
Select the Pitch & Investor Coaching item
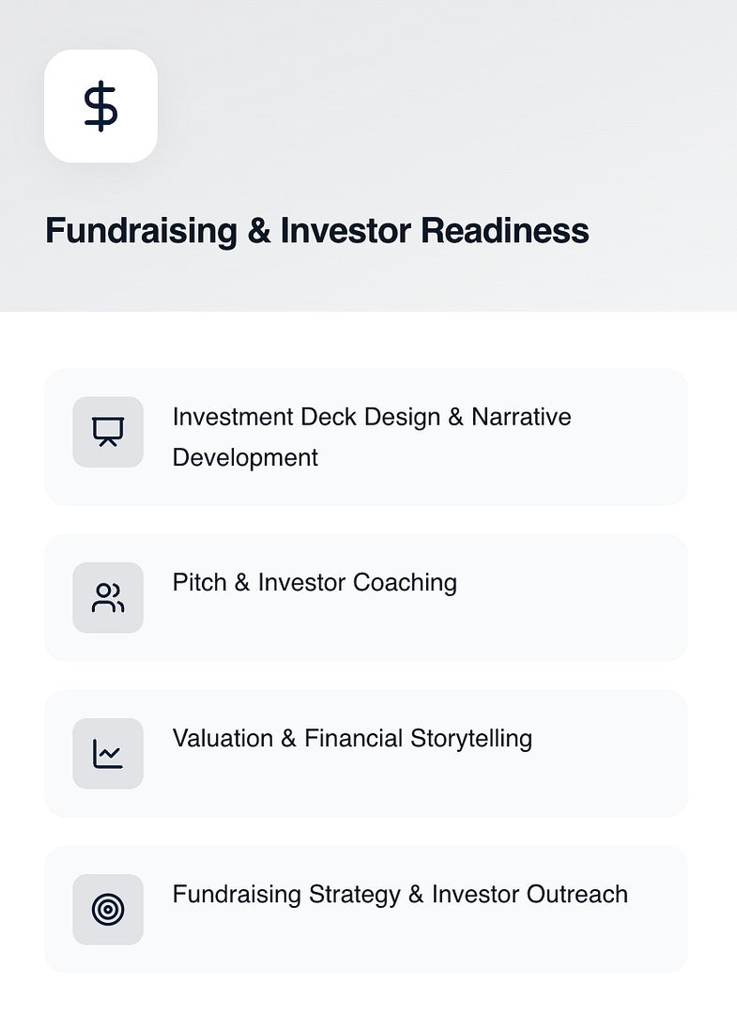pos(366,598)
